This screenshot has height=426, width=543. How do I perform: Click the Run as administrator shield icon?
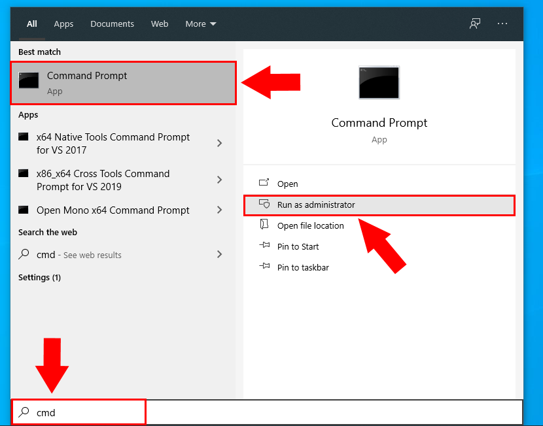264,204
